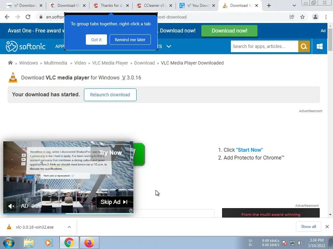The image size is (333, 249).
Task: Close the Thanks for downloading tab
Action: click(x=127, y=6)
